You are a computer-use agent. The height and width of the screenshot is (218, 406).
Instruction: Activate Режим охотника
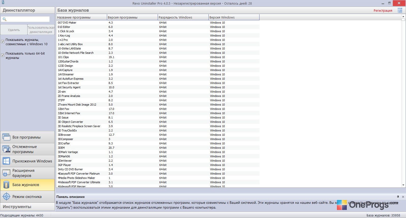tap(27, 197)
